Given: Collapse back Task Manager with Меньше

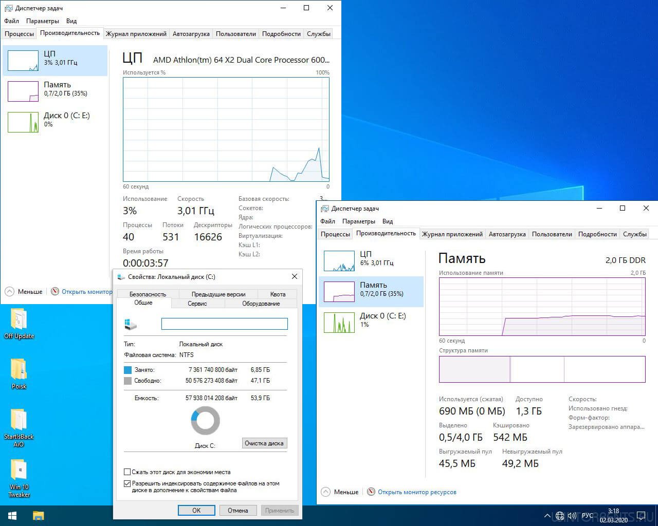Looking at the screenshot, I should point(24,292).
